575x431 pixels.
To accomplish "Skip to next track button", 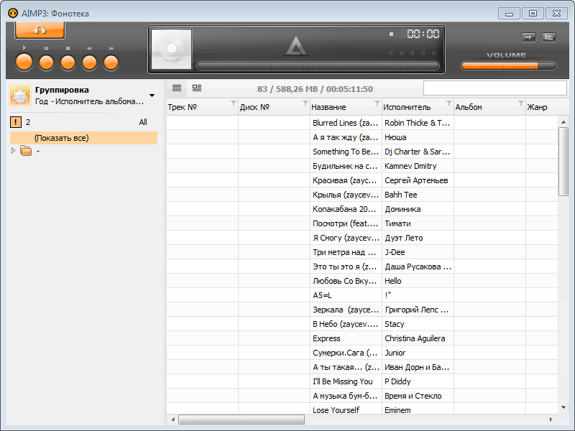I will 111,62.
